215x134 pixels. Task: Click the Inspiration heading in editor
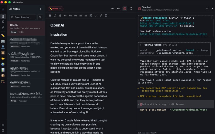[59, 35]
